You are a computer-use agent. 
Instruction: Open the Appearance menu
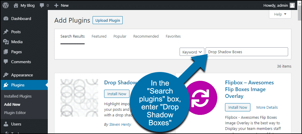(24, 75)
